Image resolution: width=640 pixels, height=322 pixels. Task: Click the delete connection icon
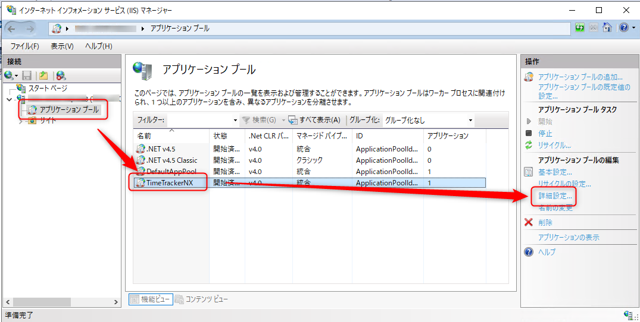pyautogui.click(x=60, y=75)
